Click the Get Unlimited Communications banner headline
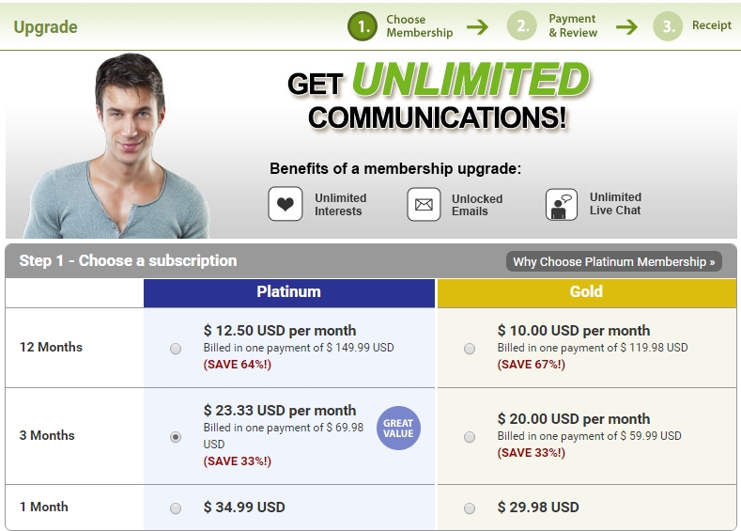Screen dimensions: 741x531 tap(438, 99)
